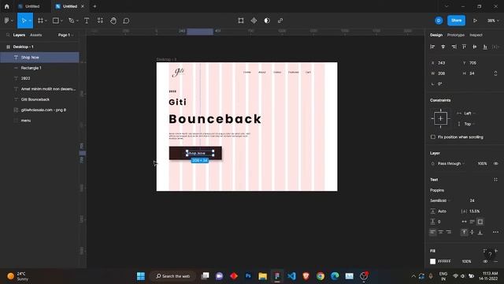Click the Use as mask icon
Image resolution: width=504 pixels, height=284 pixels.
(267, 21)
